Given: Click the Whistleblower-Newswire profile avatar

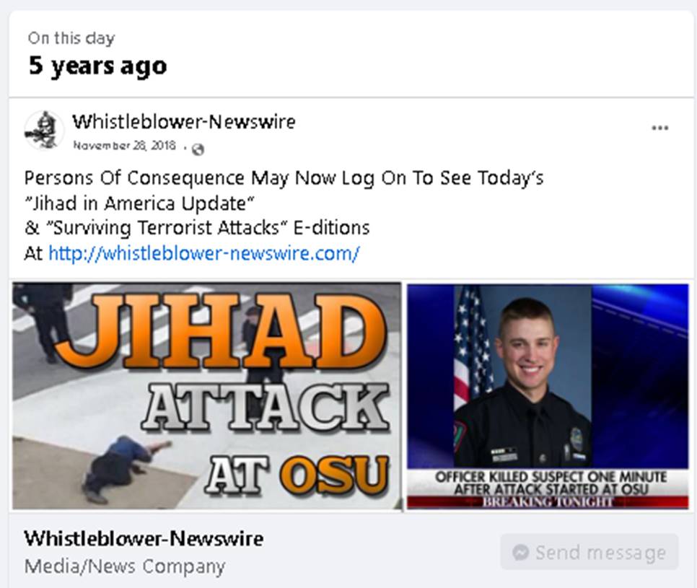Looking at the screenshot, I should click(44, 130).
